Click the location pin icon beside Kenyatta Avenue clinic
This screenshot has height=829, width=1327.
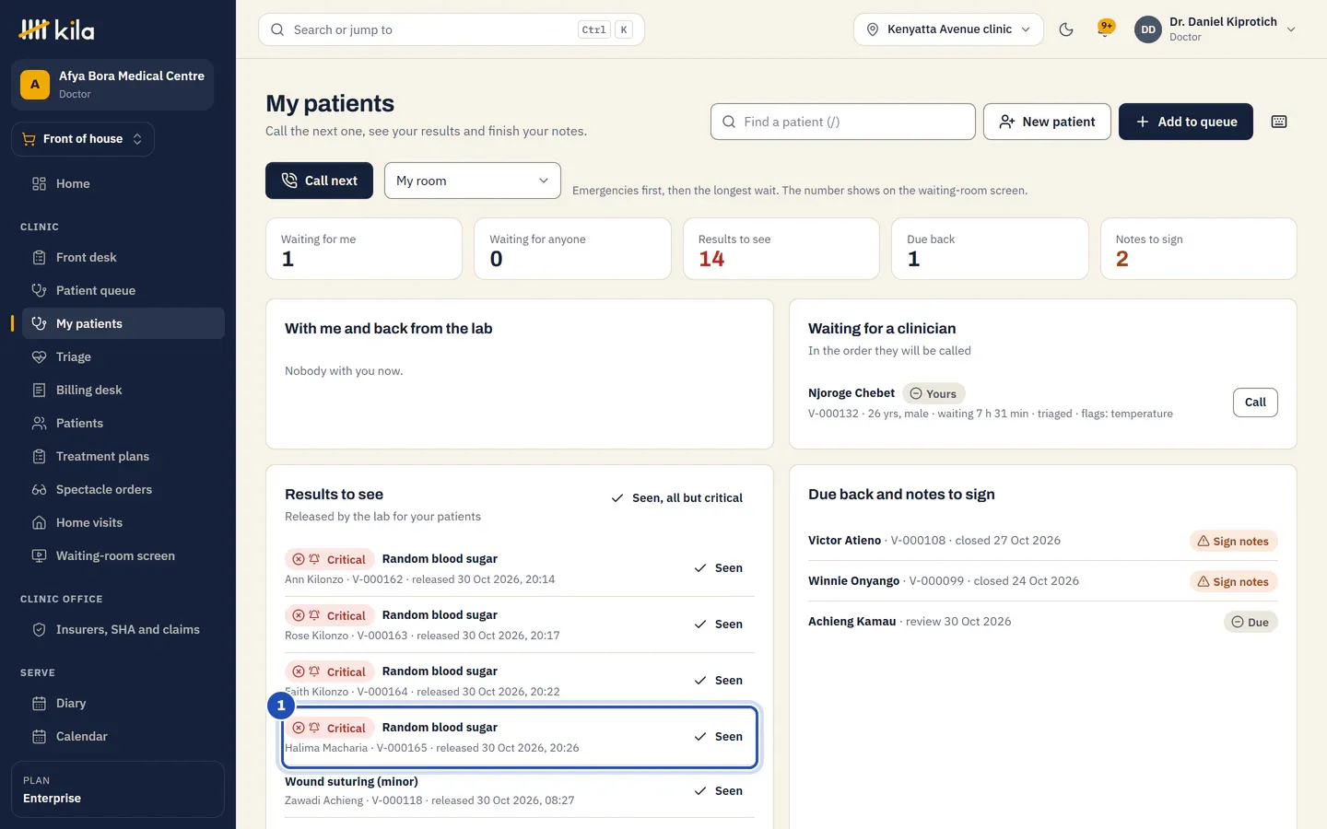(x=873, y=29)
